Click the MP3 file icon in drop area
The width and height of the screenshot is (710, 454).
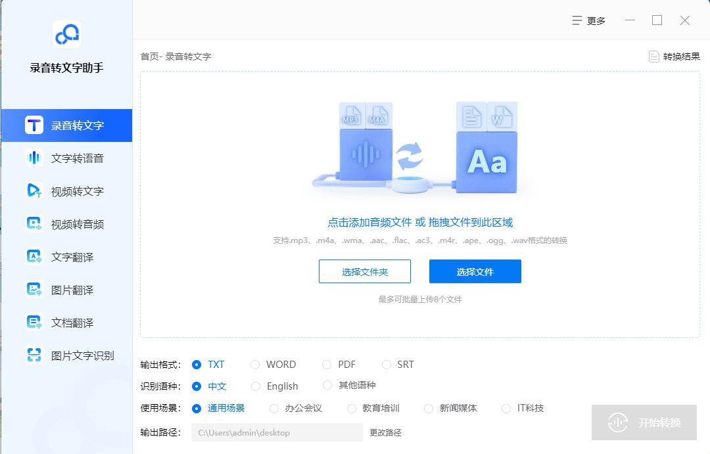352,115
